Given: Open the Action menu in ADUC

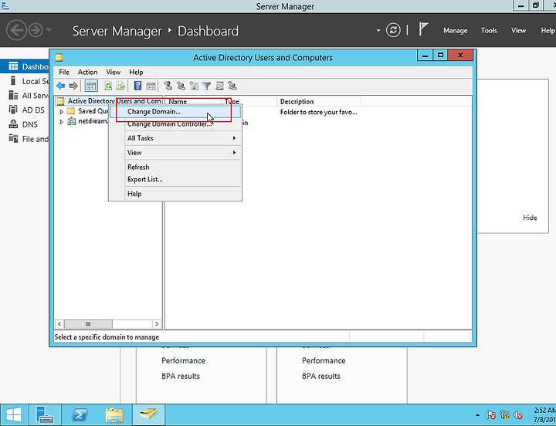Looking at the screenshot, I should coord(87,72).
